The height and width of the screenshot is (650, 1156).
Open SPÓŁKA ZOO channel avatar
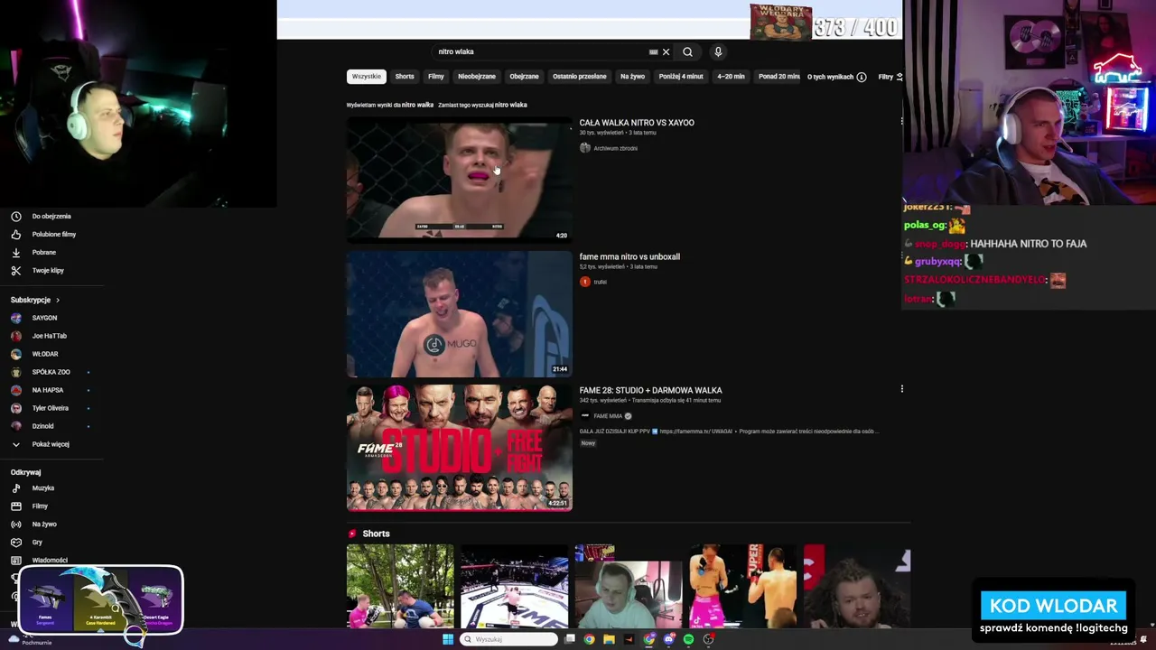(x=15, y=372)
